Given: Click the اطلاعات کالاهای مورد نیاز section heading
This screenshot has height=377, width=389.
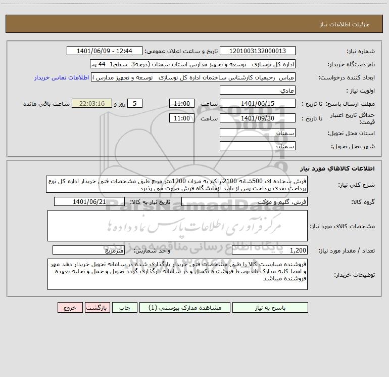Looking at the screenshot, I should (337, 169).
